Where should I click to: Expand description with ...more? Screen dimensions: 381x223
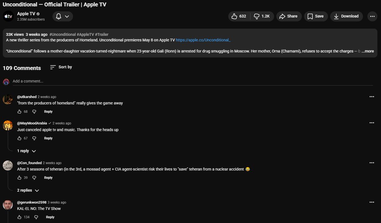pos(368,51)
